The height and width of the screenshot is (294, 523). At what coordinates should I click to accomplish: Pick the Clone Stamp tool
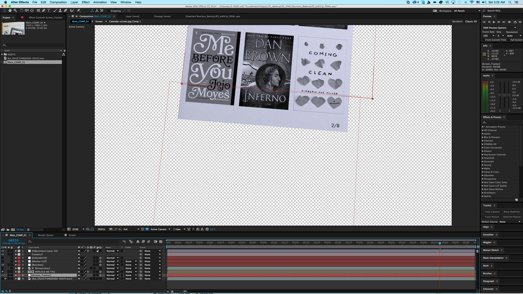tap(60, 11)
